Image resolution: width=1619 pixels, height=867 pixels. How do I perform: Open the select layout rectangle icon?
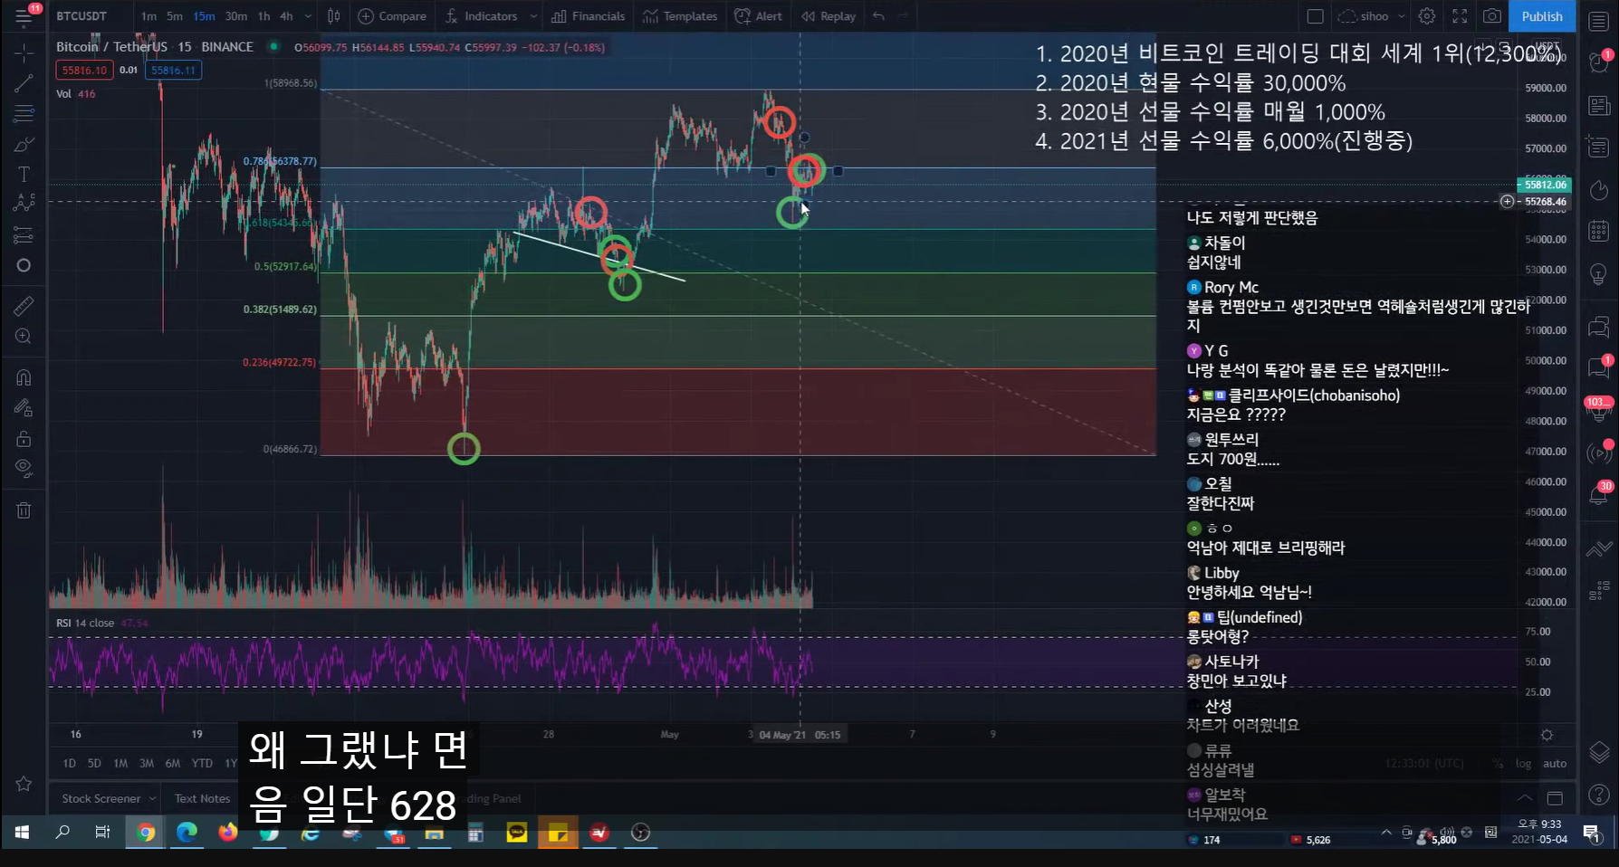point(1316,16)
